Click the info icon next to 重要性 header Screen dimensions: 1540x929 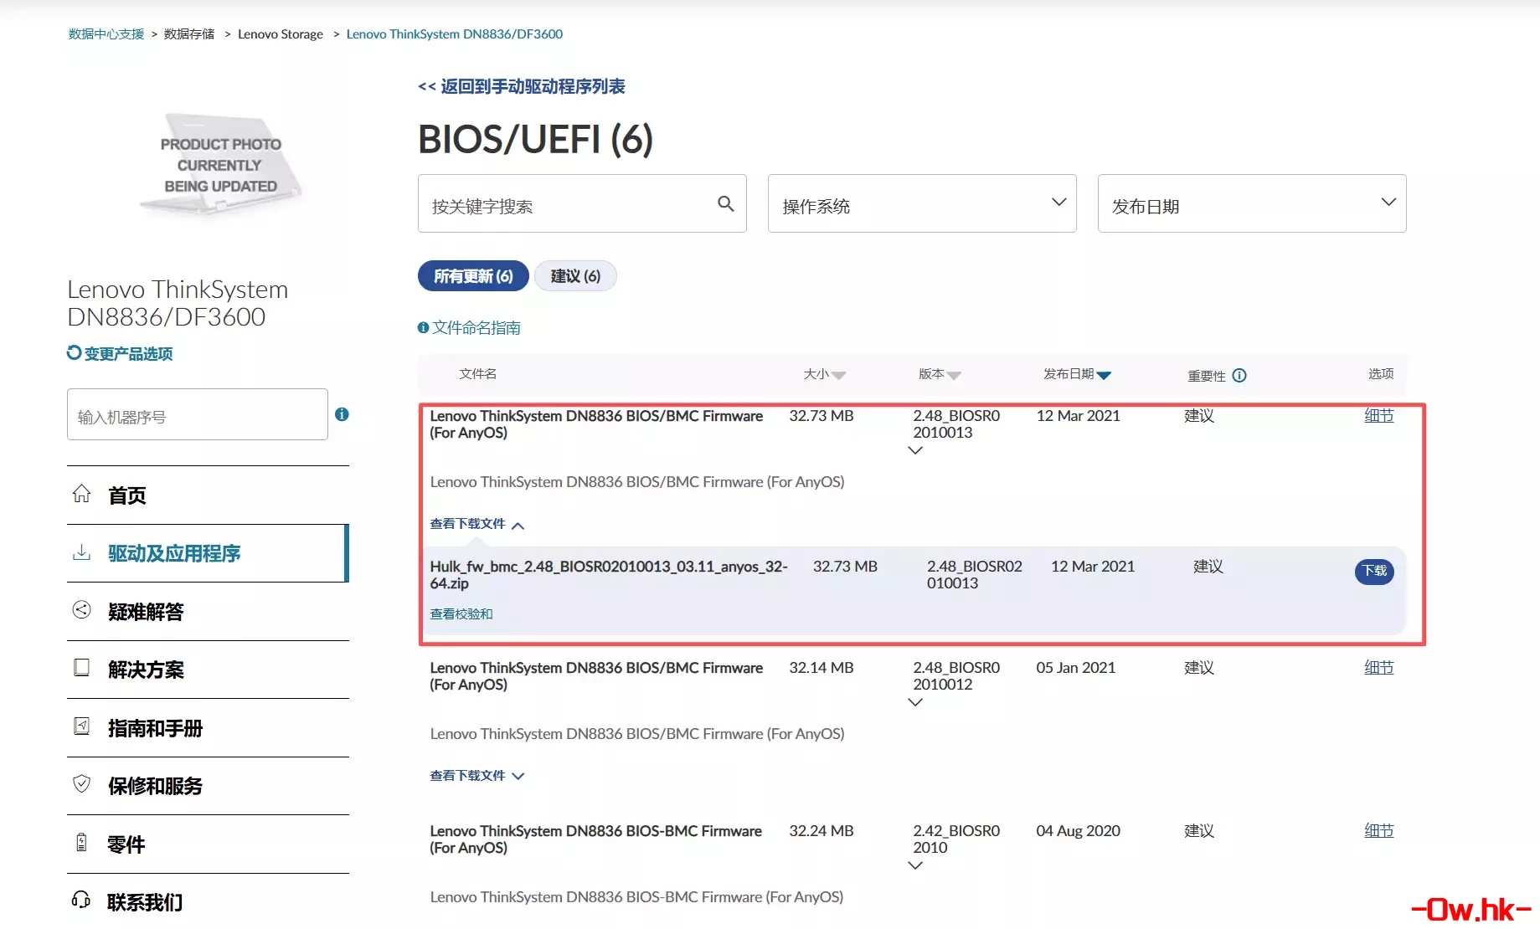(x=1239, y=376)
